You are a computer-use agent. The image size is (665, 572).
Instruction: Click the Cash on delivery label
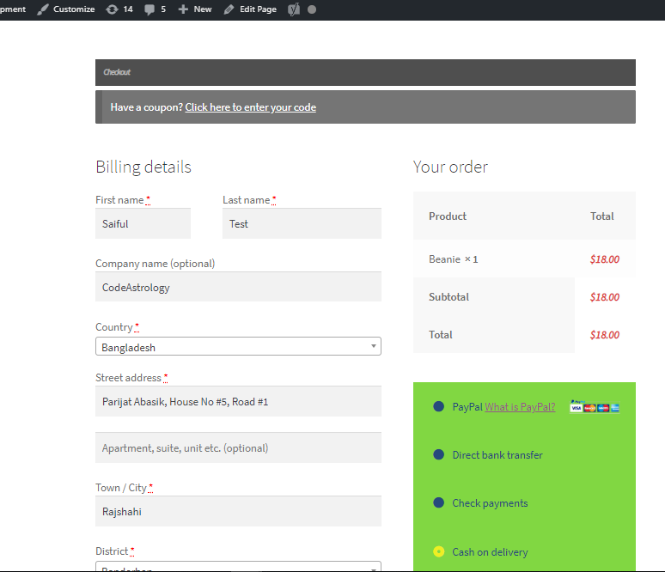[490, 552]
